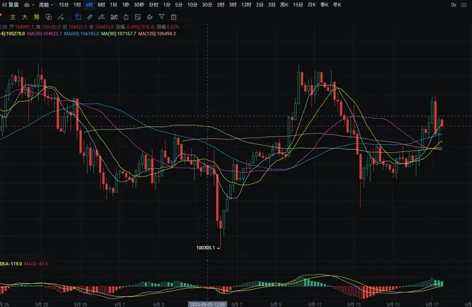
Task: Toggle the 主 main-force indicator
Action: [13, 17]
